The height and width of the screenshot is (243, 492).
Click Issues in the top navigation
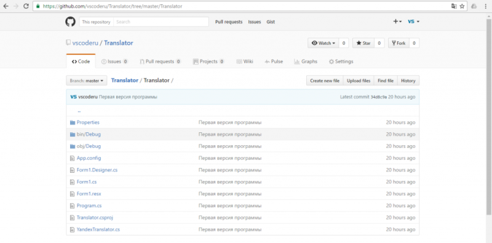tap(255, 22)
